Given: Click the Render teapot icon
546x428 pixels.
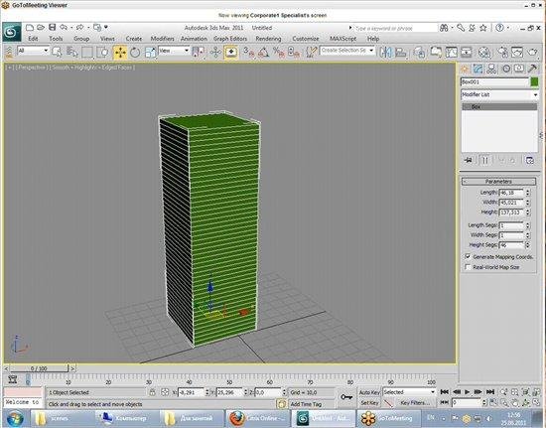Looking at the screenshot, I should [532, 53].
